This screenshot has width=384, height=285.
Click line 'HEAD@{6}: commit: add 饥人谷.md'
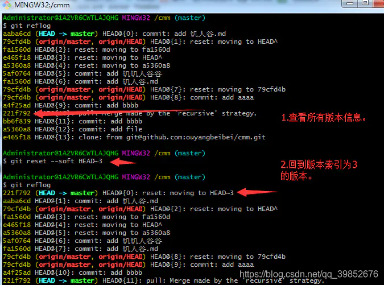[x=81, y=81]
